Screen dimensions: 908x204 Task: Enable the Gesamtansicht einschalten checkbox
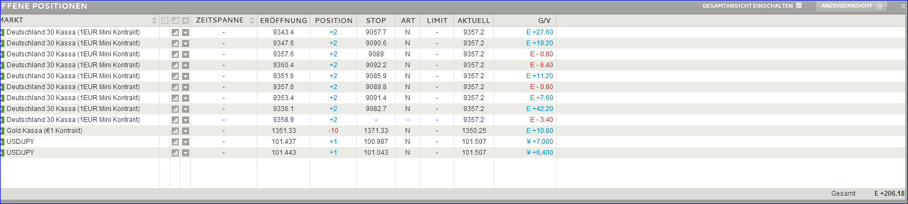coord(799,5)
